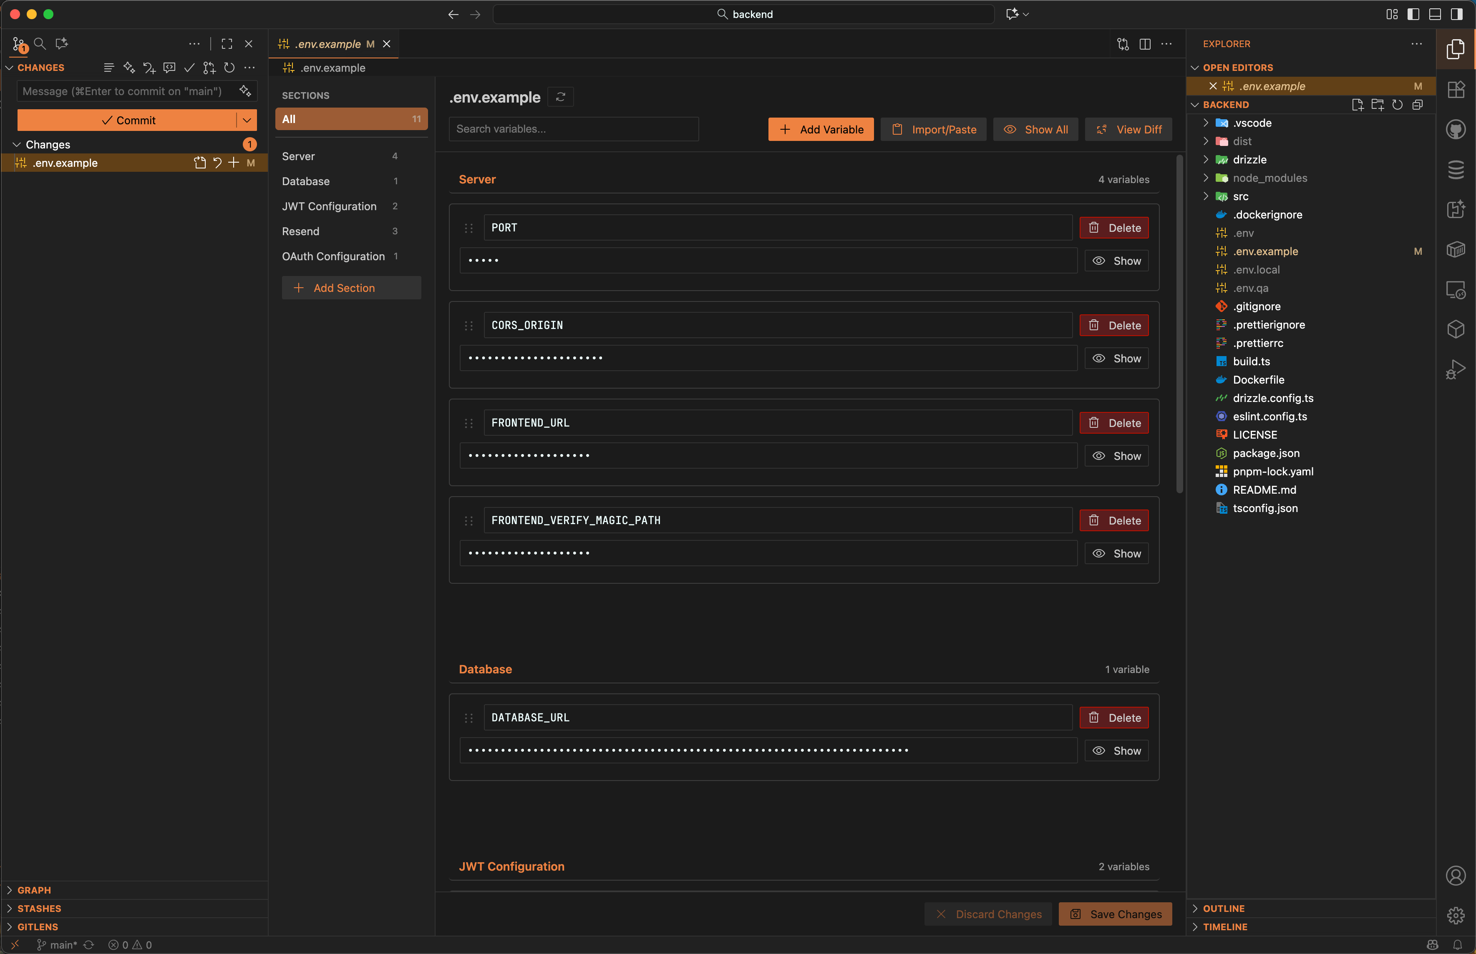
Task: Generate commit message with the sparkle icon
Action: point(245,91)
